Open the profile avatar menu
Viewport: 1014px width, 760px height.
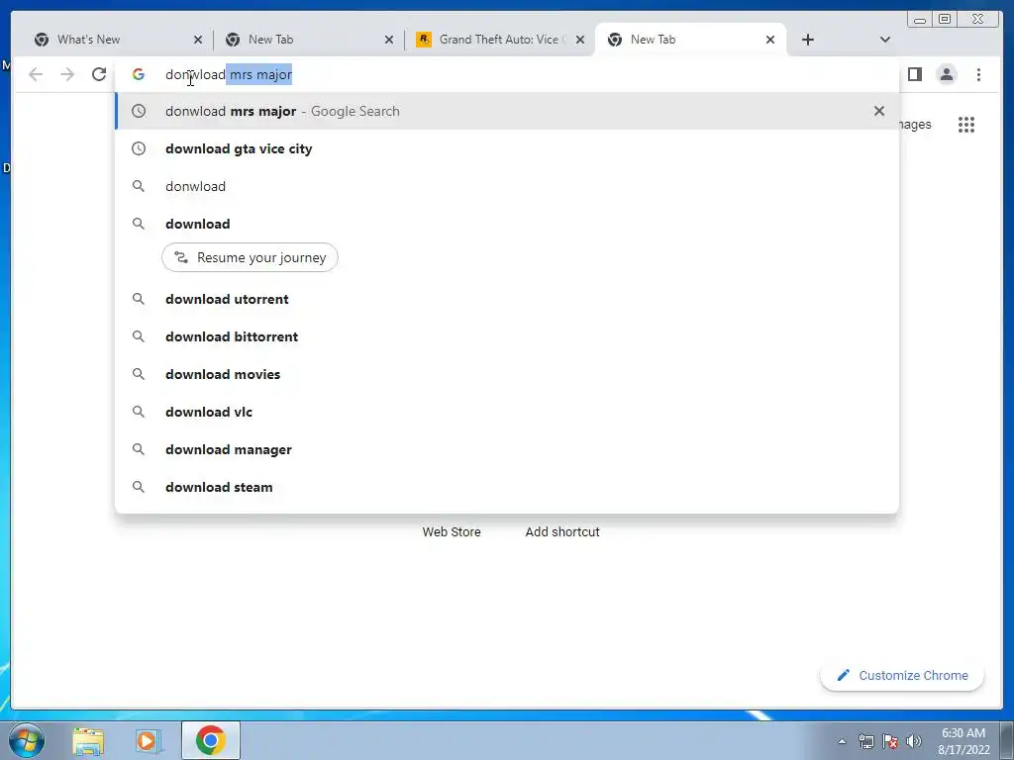[x=947, y=74]
